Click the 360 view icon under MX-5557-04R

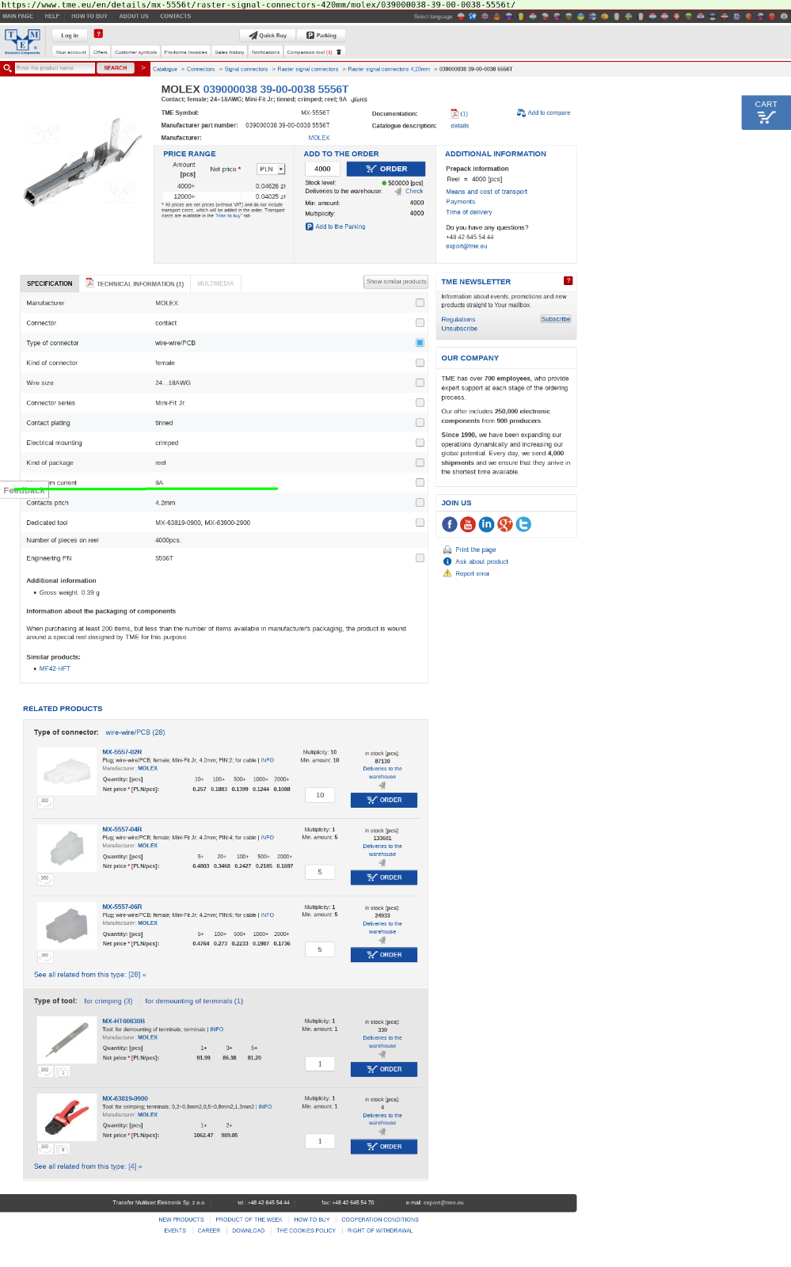[45, 879]
